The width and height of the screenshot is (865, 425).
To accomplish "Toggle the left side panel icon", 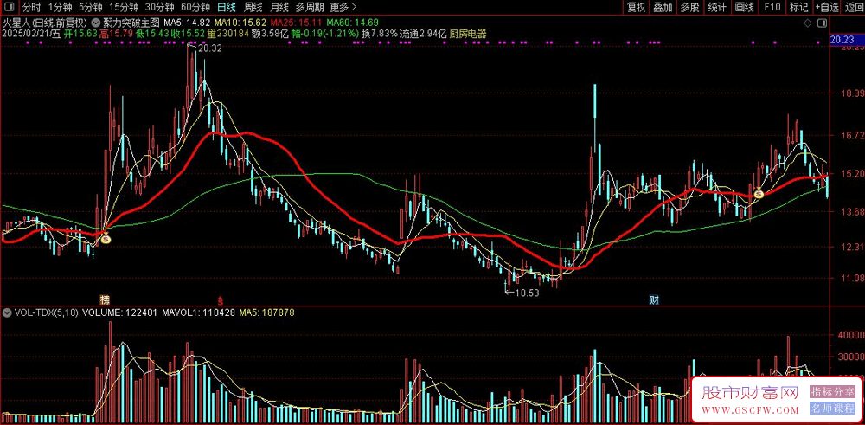I will [11, 7].
